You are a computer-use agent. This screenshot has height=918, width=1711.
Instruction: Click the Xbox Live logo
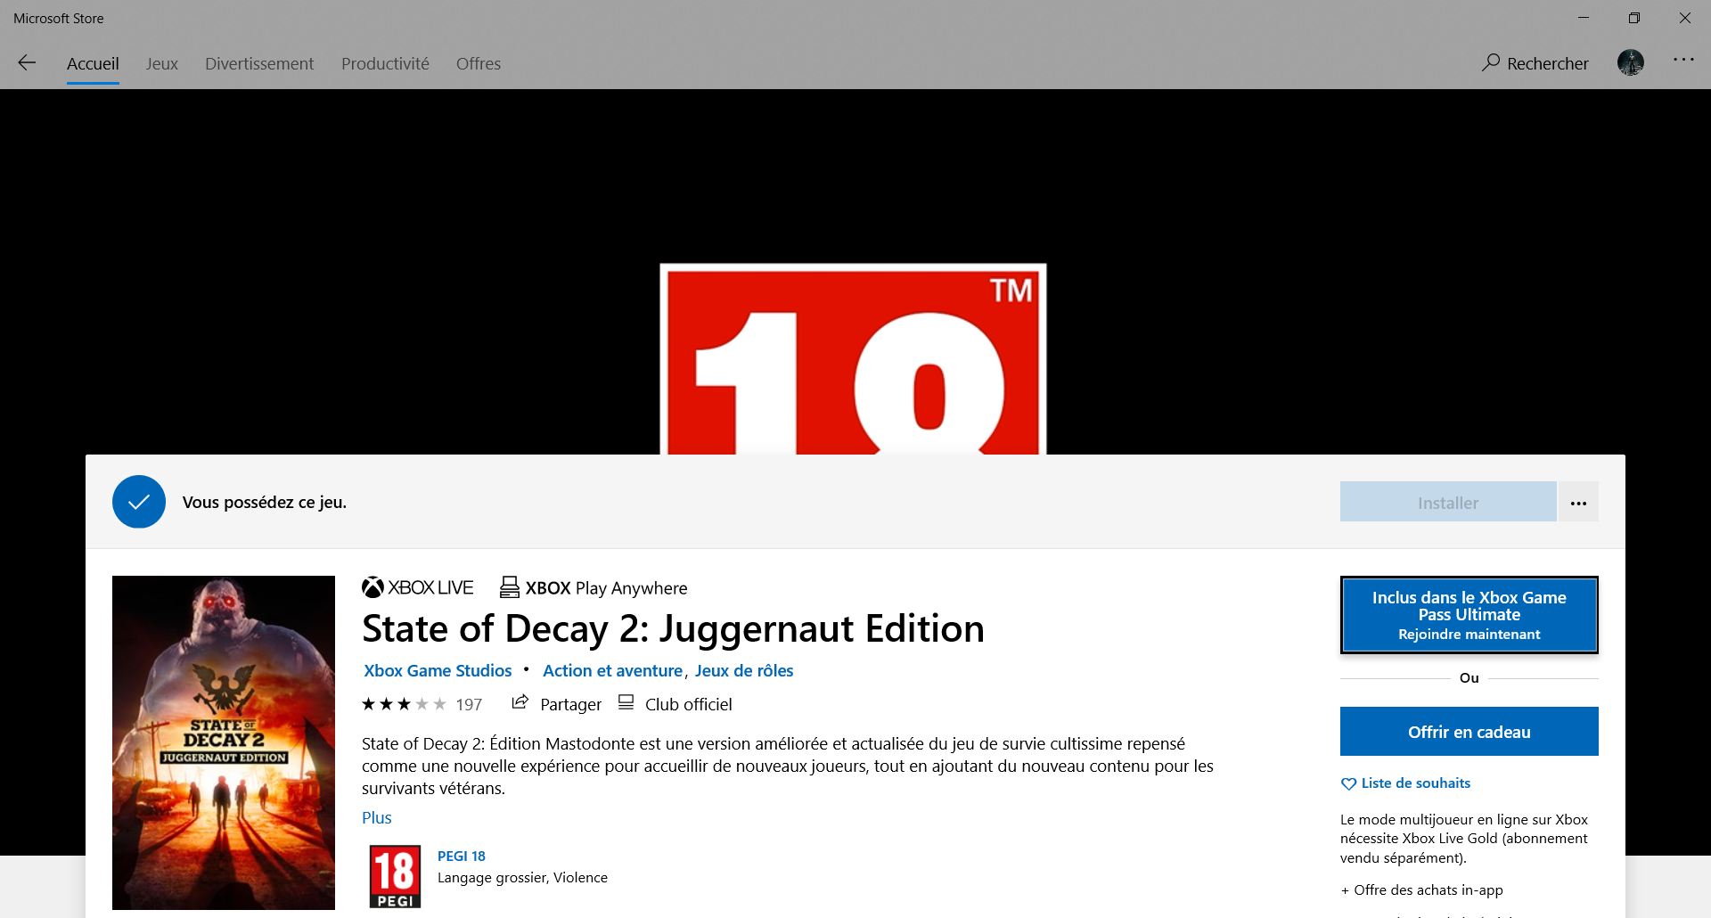point(417,587)
